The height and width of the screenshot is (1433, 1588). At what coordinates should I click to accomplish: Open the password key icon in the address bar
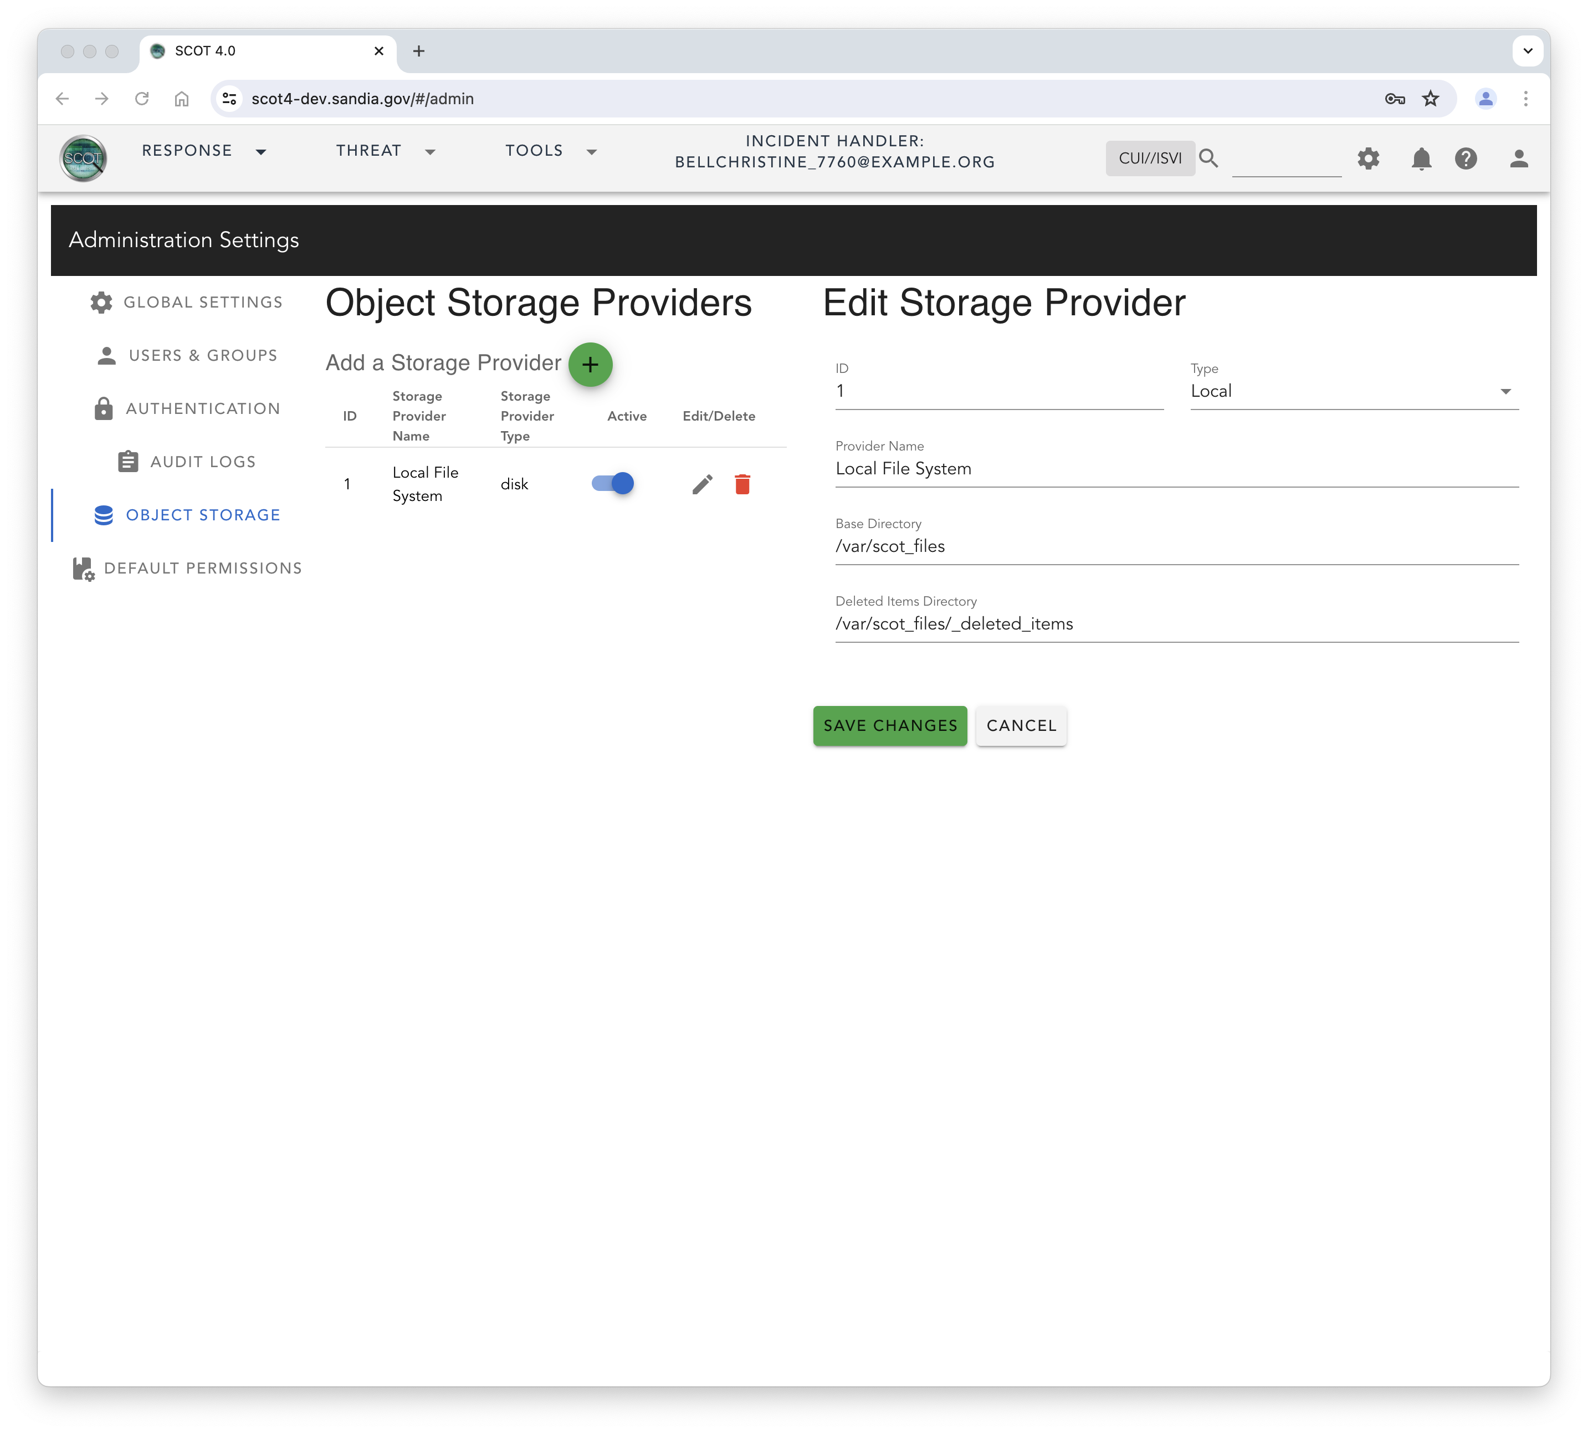pos(1394,99)
